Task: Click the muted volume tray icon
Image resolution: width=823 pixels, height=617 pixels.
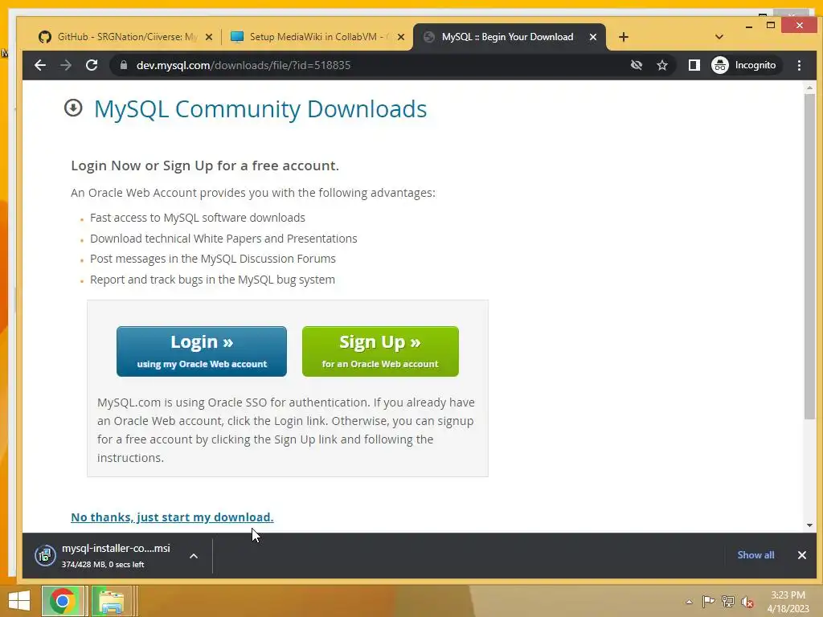Action: (x=747, y=602)
